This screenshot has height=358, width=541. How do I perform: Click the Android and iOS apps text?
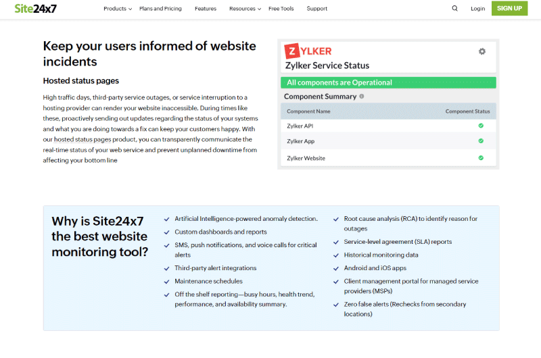coord(375,268)
